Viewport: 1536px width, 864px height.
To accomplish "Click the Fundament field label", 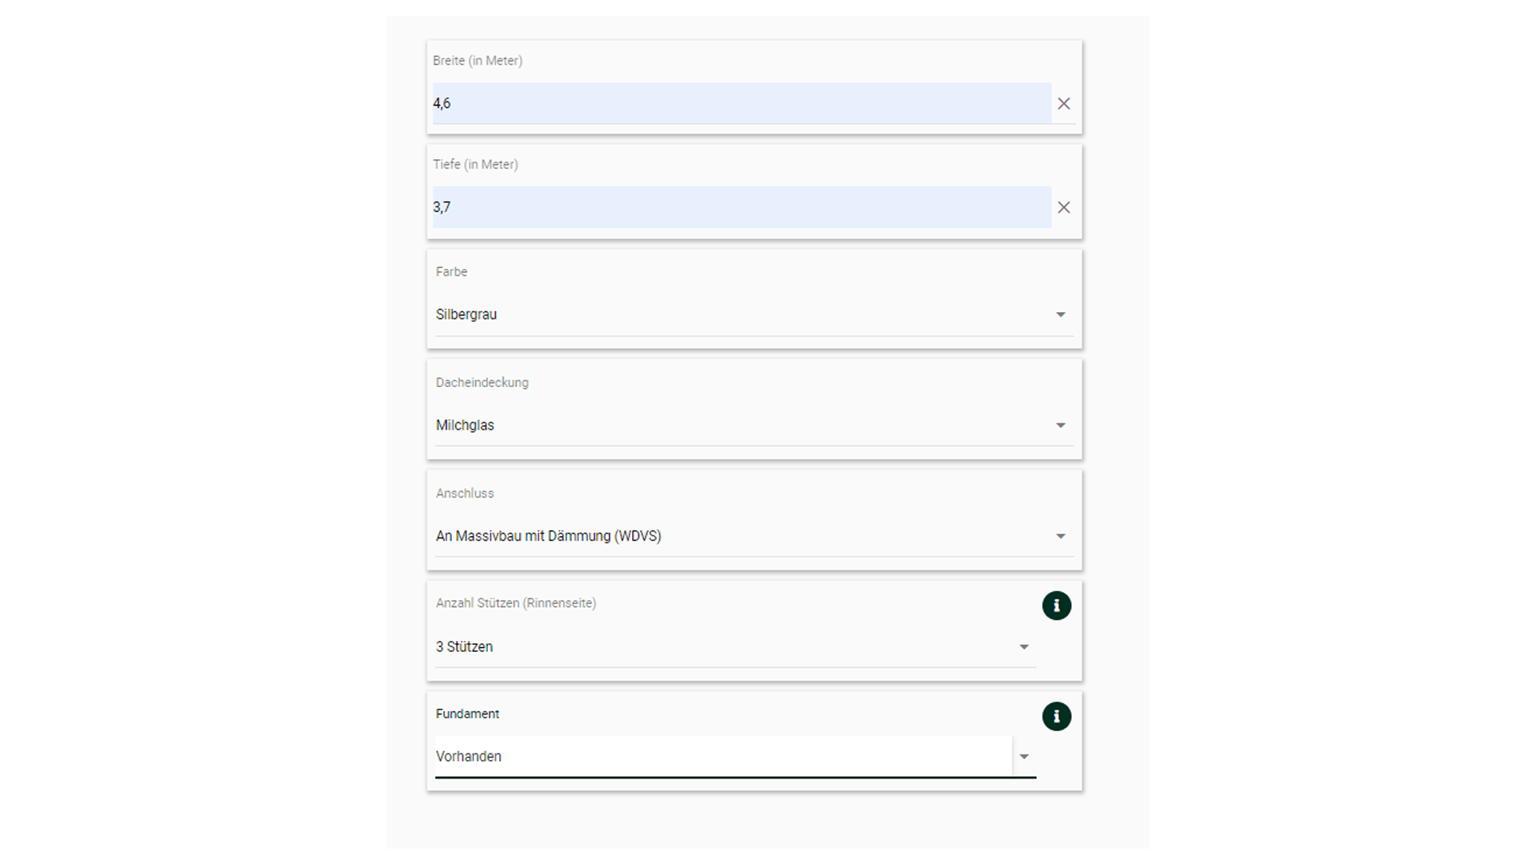I will tap(467, 714).
